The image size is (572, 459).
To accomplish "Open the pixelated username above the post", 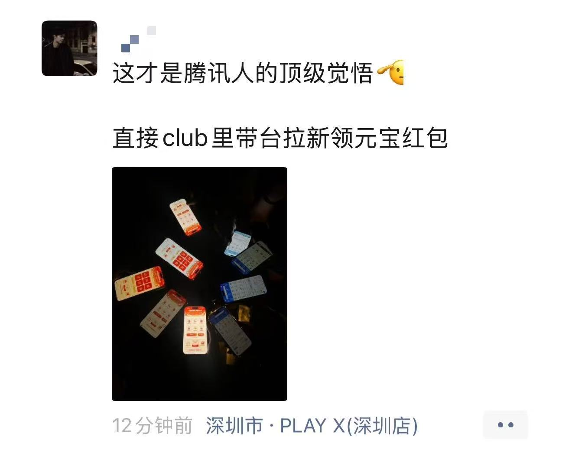I will (x=138, y=39).
